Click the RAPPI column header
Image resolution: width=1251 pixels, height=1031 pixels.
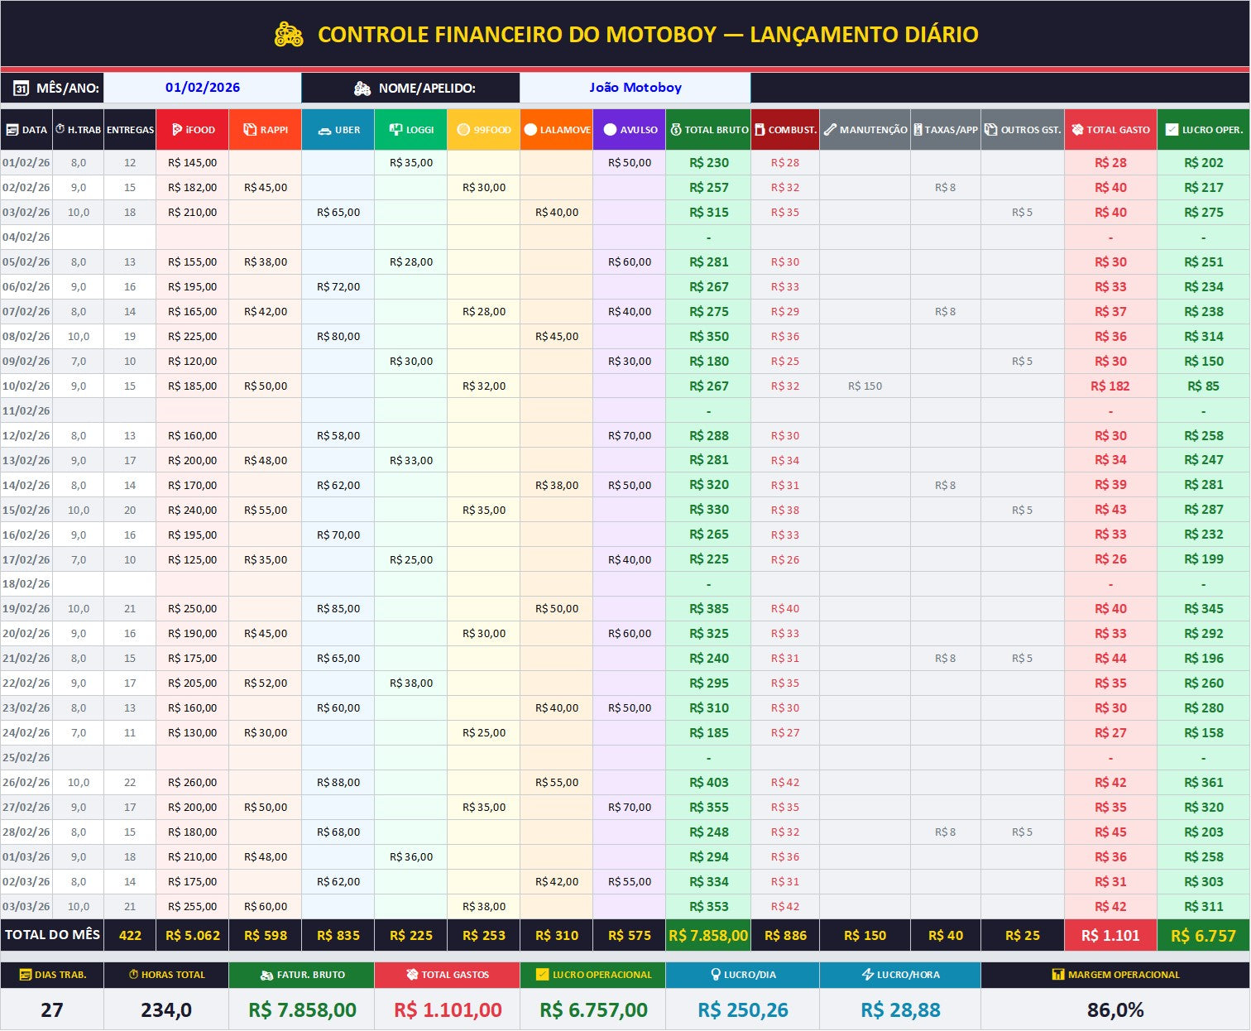pyautogui.click(x=265, y=130)
